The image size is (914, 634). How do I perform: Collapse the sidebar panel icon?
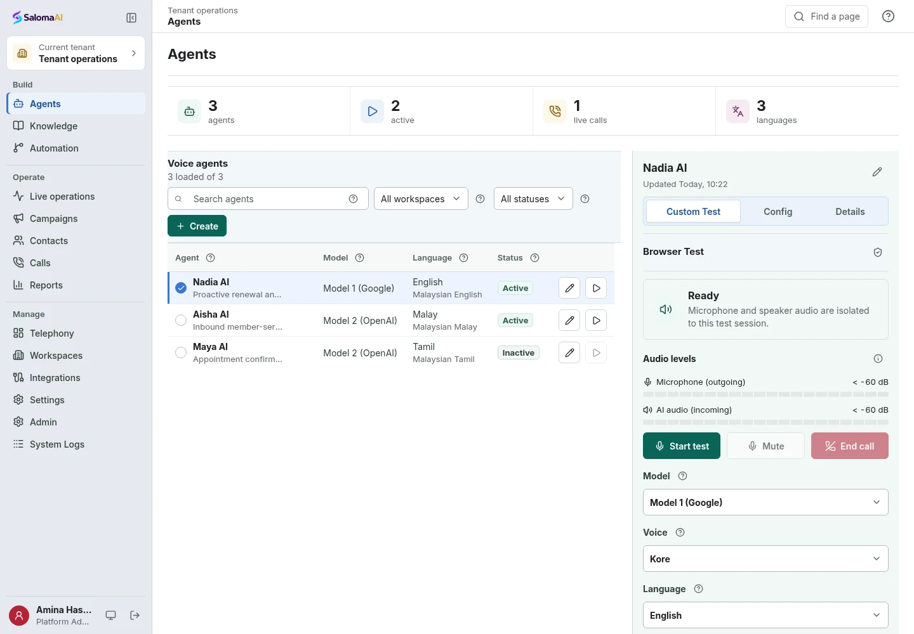click(131, 18)
